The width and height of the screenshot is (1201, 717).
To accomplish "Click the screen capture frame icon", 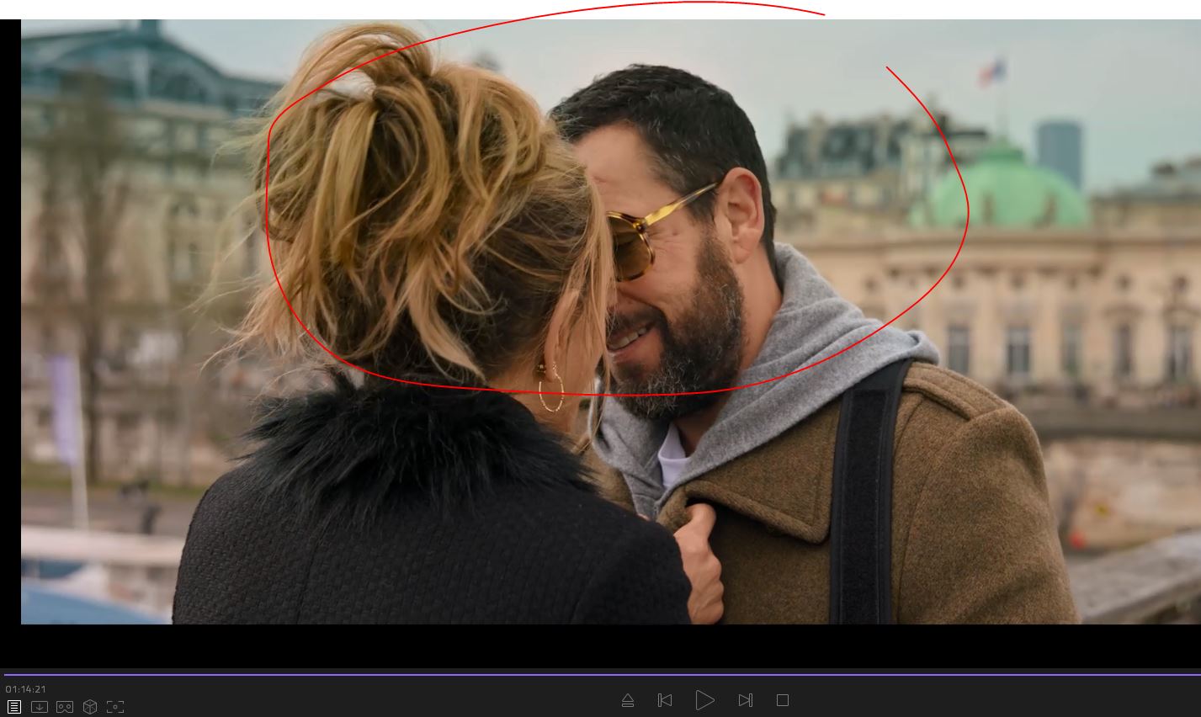I will click(115, 707).
